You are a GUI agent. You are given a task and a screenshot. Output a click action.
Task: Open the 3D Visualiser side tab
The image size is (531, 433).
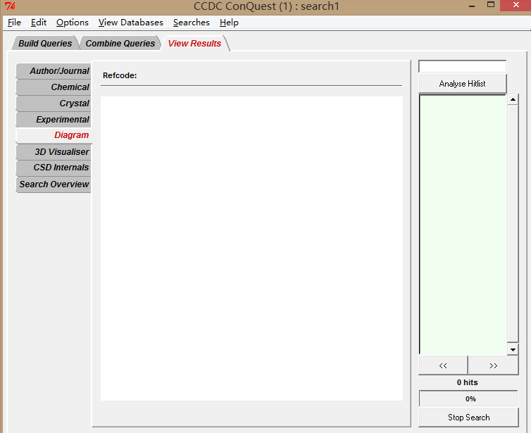(54, 151)
